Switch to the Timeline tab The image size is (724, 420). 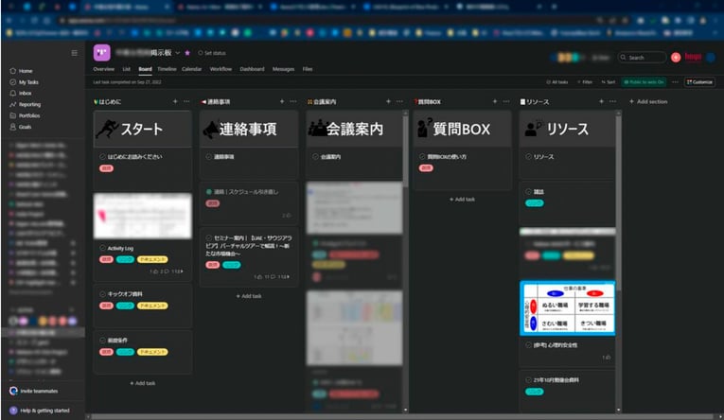coord(167,69)
